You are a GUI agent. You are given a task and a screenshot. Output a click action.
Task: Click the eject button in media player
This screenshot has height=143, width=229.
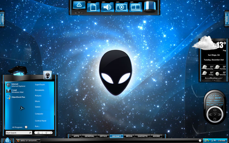coord(215,110)
